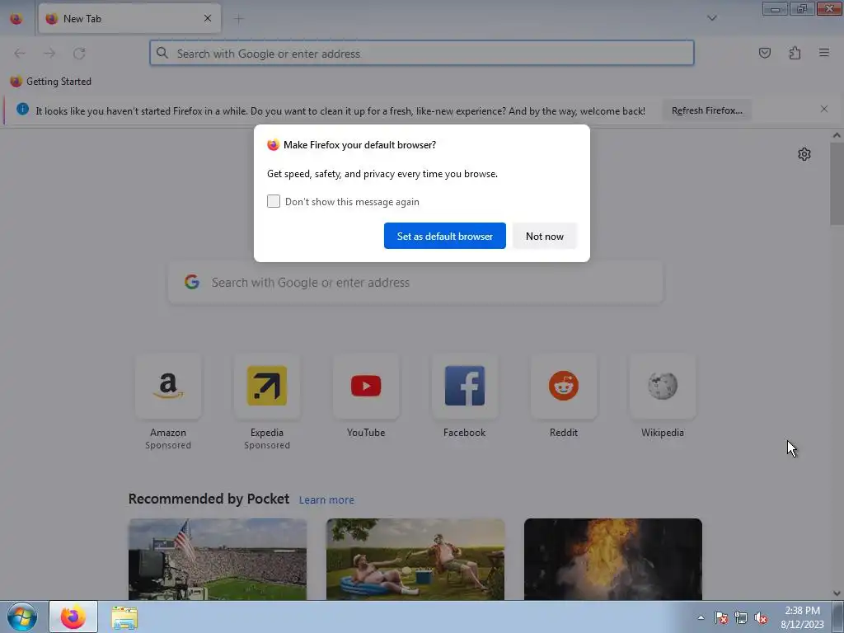Viewport: 844px width, 633px height.
Task: Open the Windows Start button
Action: [x=22, y=617]
